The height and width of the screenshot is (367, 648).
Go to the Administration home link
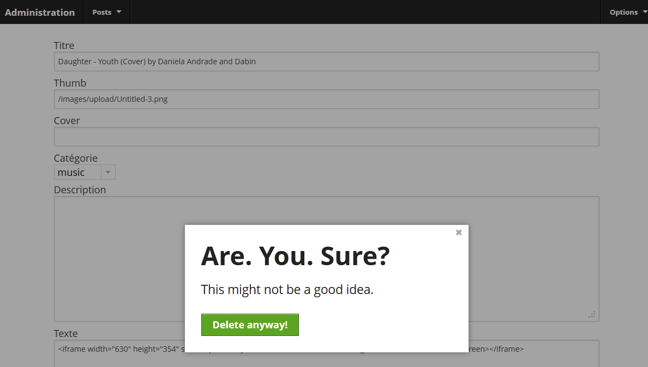click(40, 12)
